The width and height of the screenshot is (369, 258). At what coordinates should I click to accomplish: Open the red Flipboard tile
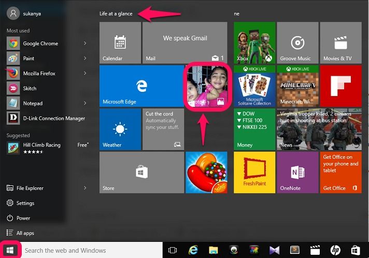341,86
